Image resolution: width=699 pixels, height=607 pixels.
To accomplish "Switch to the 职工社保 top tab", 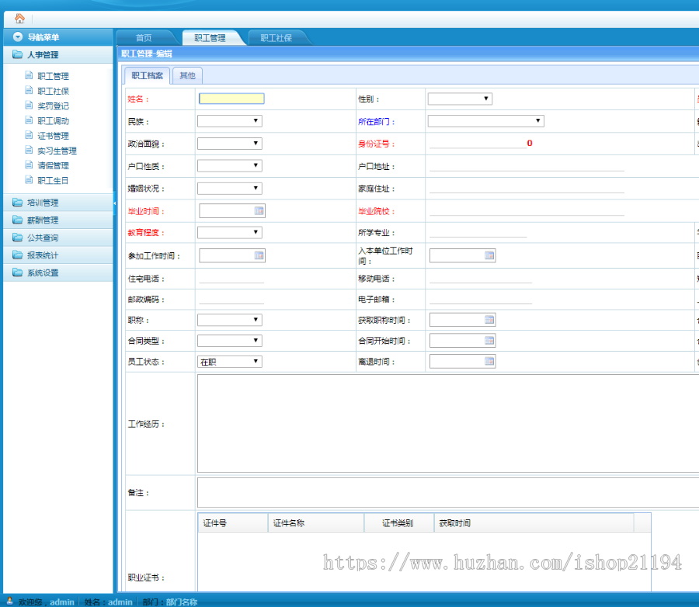I will pos(276,38).
